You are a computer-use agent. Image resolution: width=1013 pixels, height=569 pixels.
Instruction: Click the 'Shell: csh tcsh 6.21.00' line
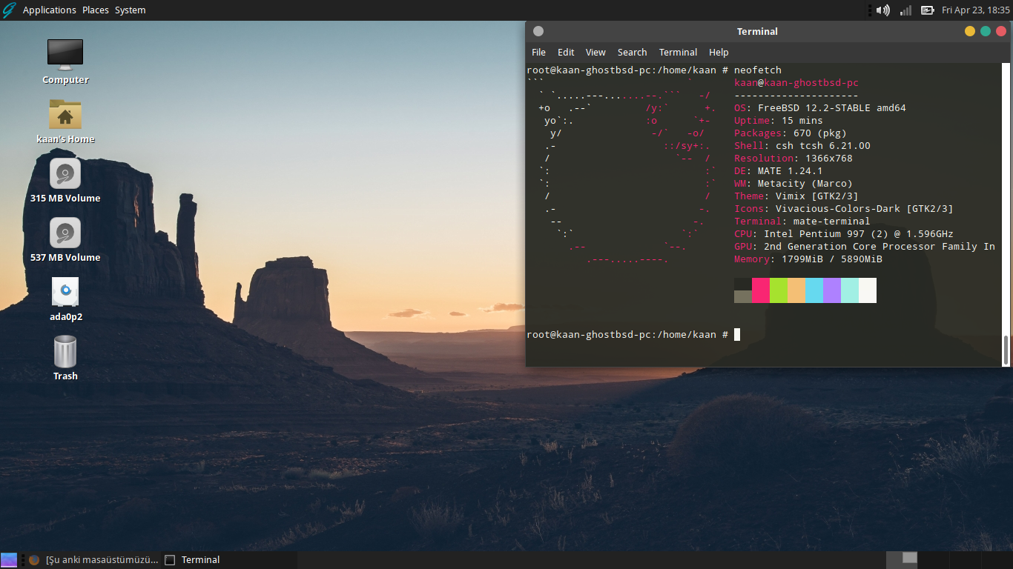coord(802,146)
